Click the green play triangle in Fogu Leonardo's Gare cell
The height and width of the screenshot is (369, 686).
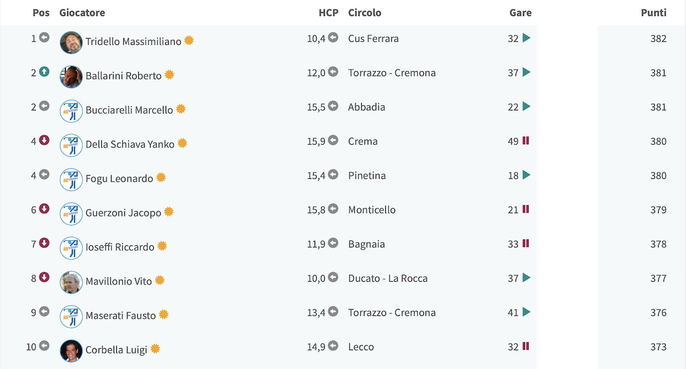pos(526,175)
